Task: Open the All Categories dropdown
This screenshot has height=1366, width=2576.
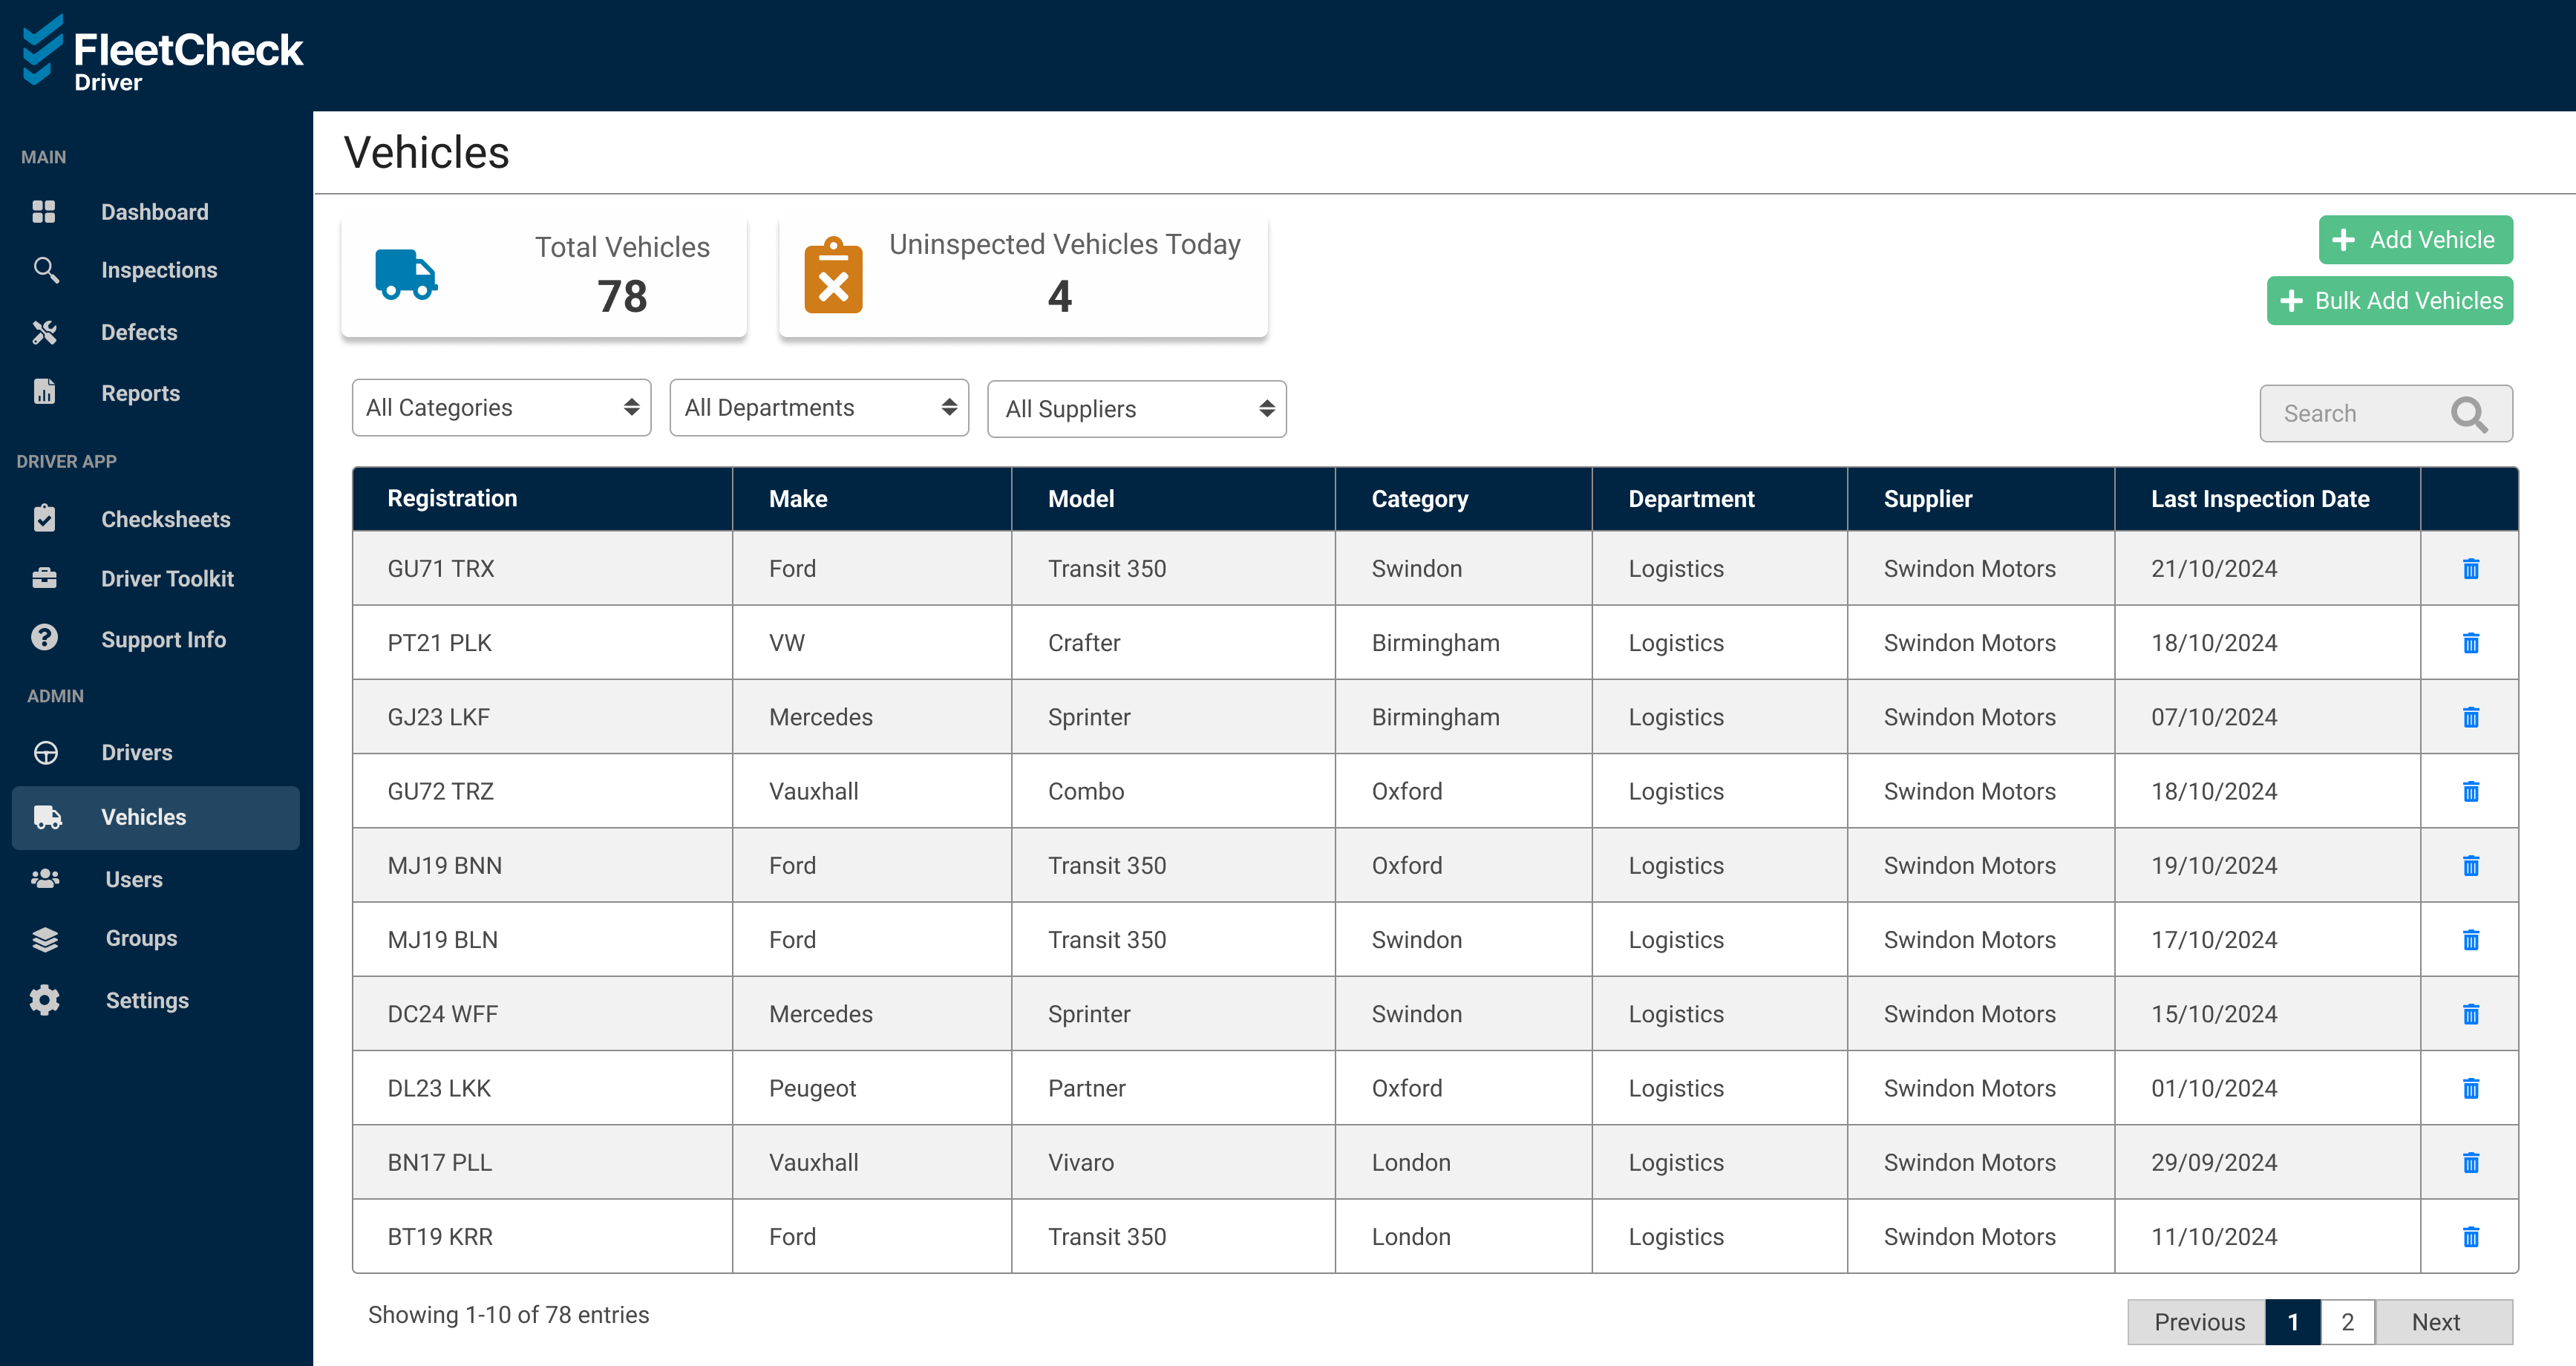Action: (501, 408)
